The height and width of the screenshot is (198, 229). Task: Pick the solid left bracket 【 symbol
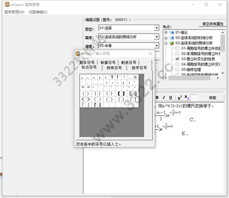(x=119, y=94)
